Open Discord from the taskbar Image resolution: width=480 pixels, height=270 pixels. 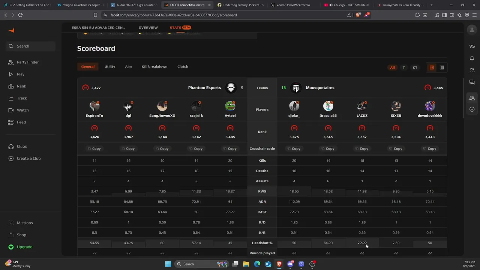coord(290,264)
